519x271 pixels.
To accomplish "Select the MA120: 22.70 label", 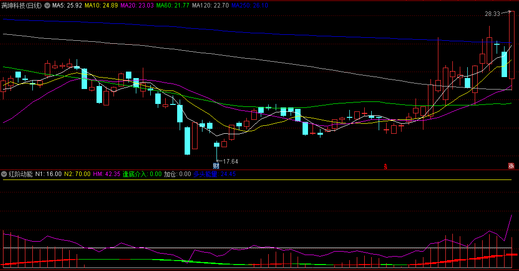I will pyautogui.click(x=210, y=5).
